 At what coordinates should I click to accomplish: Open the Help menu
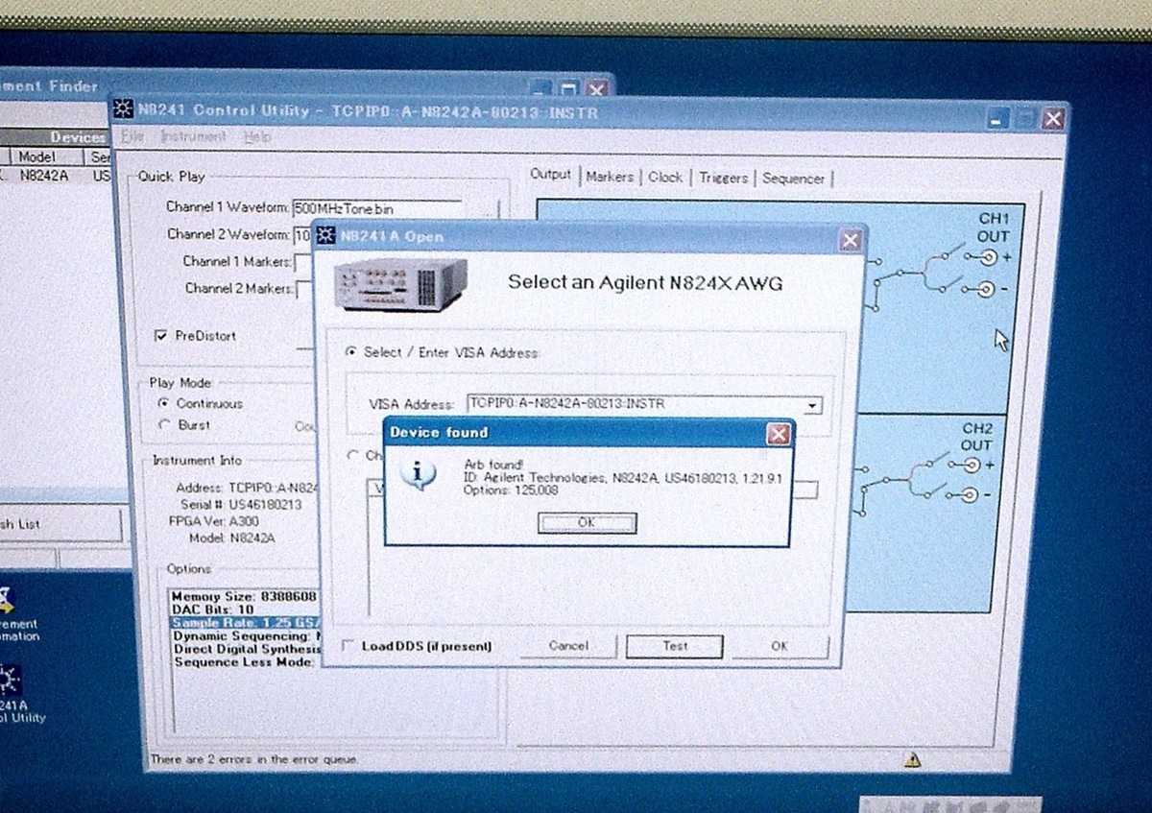pos(257,137)
